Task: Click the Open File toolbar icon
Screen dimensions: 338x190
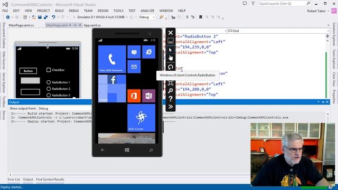Action: click(x=34, y=17)
